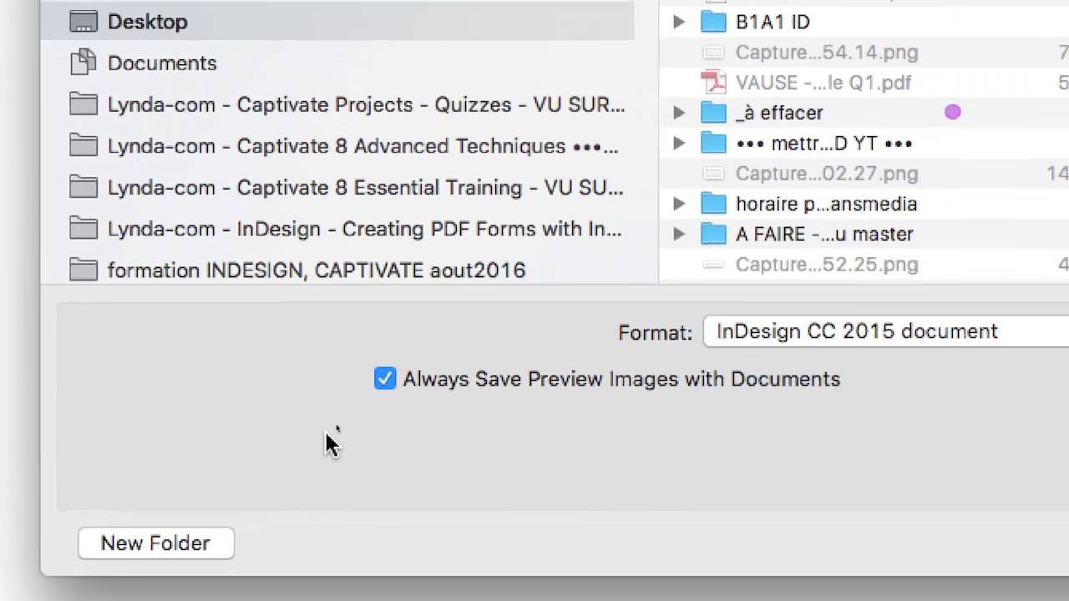Image resolution: width=1069 pixels, height=601 pixels.
Task: Select the Captivate Projects Quizzes folder icon
Action: point(84,104)
